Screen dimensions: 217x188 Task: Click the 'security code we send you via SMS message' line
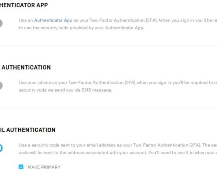tap(65, 90)
